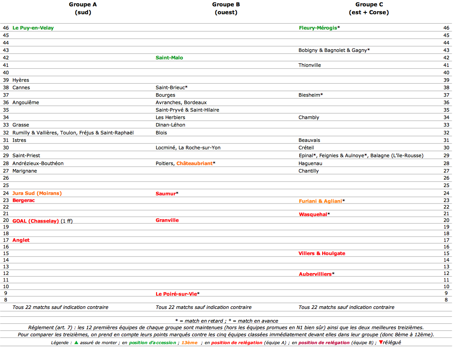Click Anglet at 17 points
453x359 pixels.
pos(21,240)
